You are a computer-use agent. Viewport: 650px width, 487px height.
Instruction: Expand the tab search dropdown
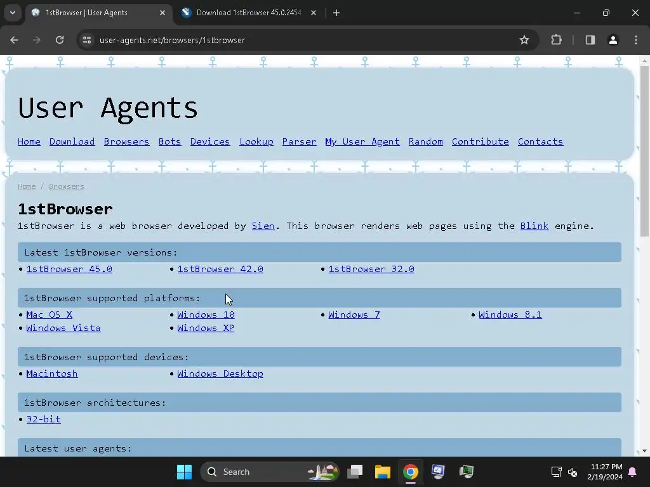(x=13, y=13)
